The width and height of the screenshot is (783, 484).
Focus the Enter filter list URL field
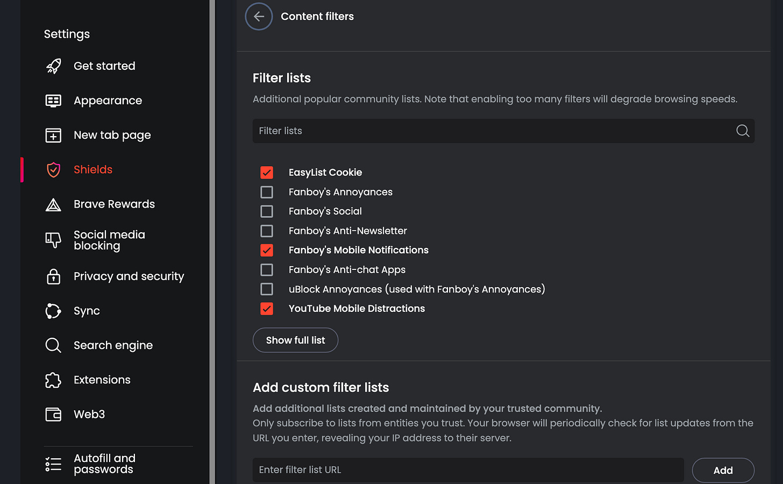point(468,470)
